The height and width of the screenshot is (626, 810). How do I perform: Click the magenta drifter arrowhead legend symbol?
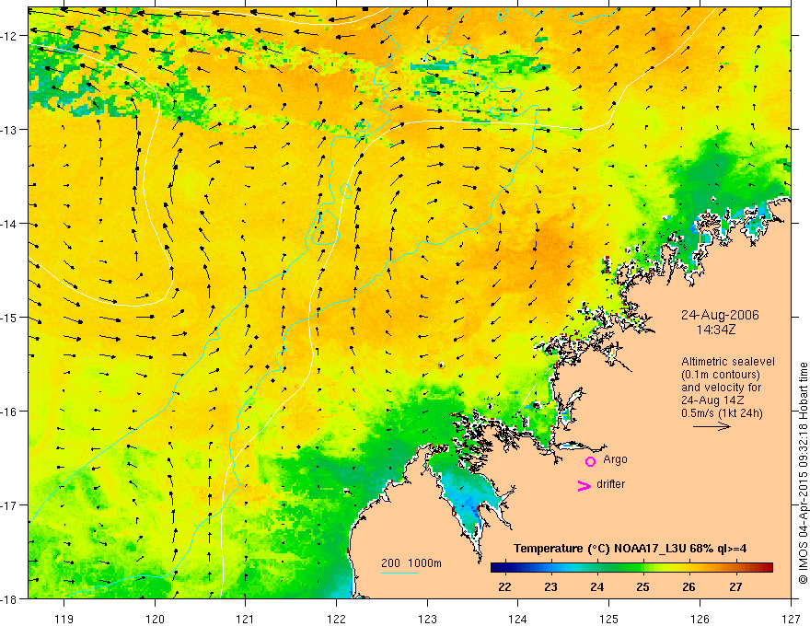point(584,485)
